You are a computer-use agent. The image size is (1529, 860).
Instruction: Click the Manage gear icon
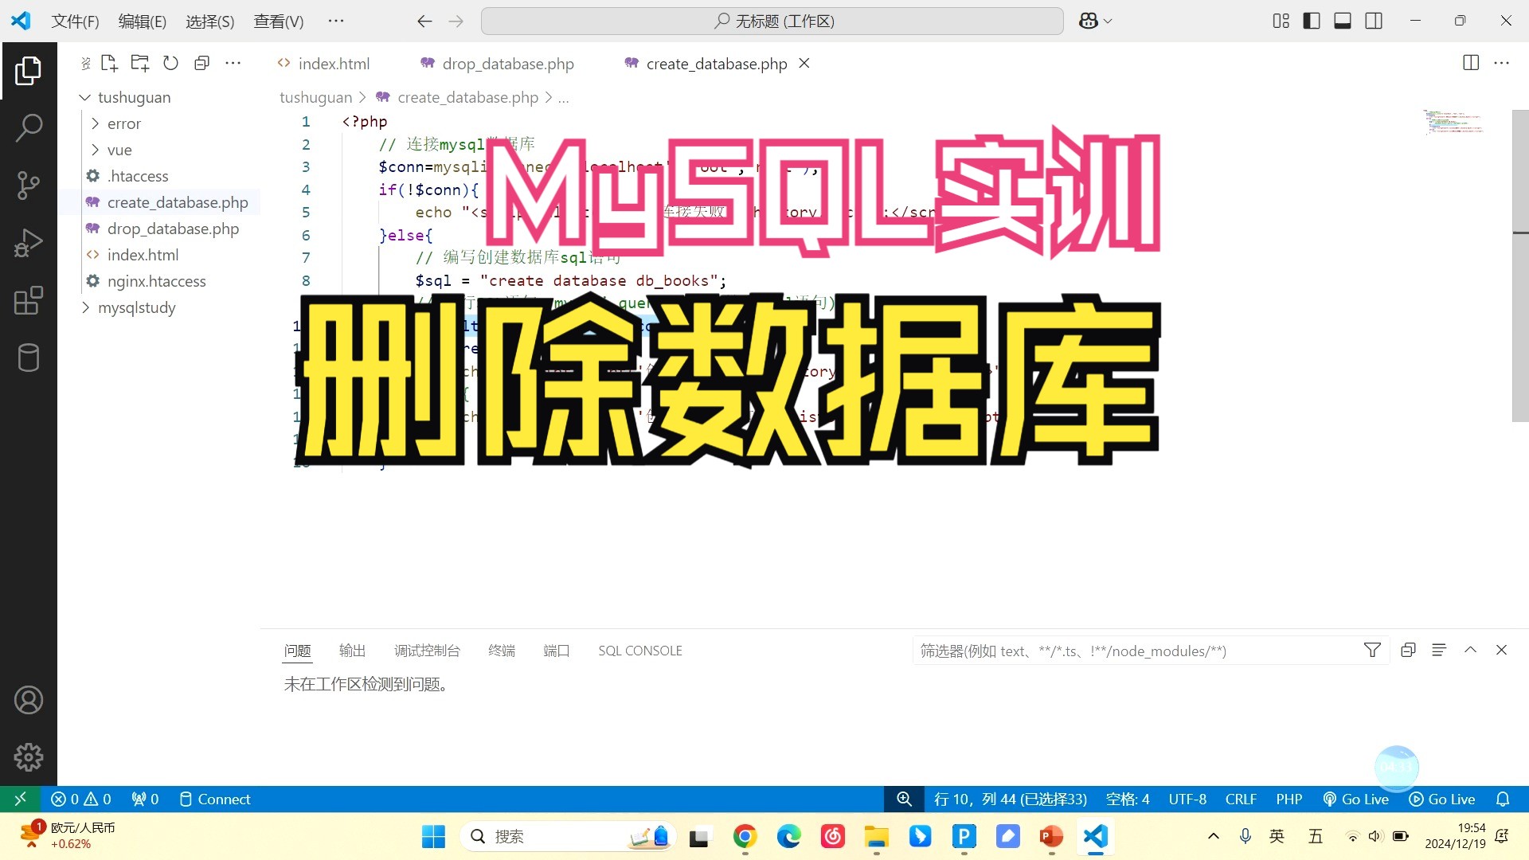coord(29,757)
